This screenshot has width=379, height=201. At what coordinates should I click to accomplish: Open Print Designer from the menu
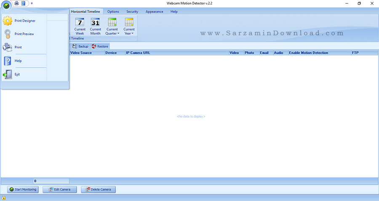(x=24, y=21)
